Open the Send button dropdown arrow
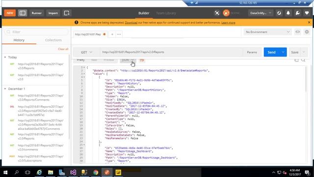The height and width of the screenshot is (177, 314). pyautogui.click(x=283, y=52)
